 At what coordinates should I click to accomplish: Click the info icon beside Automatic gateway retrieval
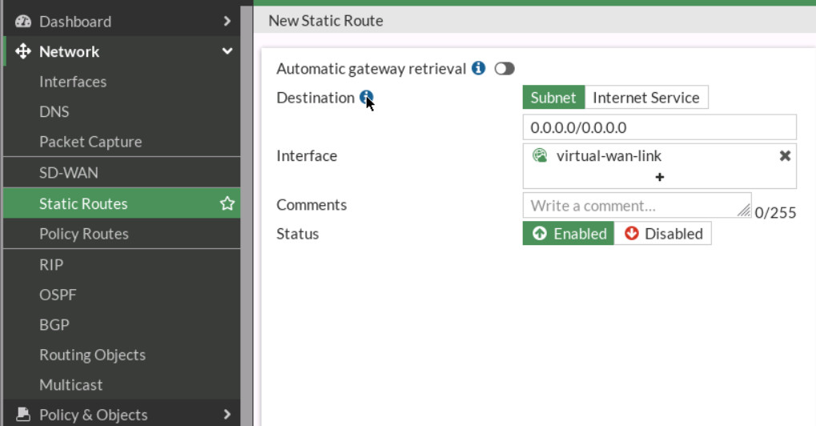click(478, 69)
